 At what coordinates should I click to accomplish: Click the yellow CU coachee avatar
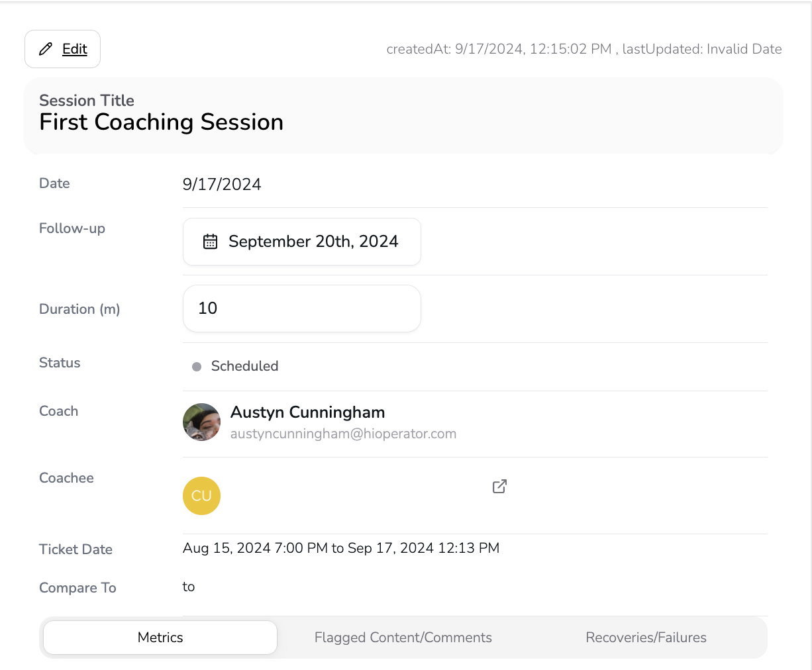point(201,496)
